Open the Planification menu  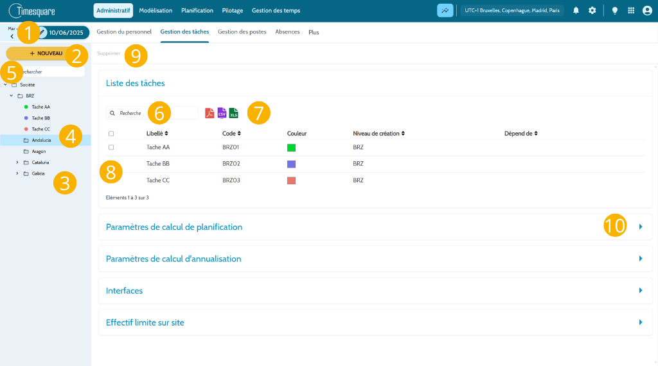point(197,10)
